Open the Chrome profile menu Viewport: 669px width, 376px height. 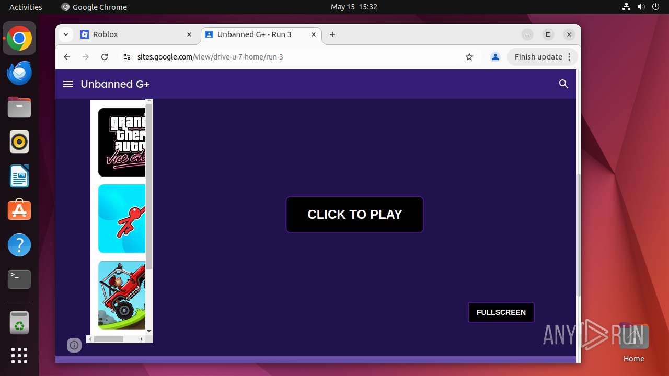pos(495,57)
